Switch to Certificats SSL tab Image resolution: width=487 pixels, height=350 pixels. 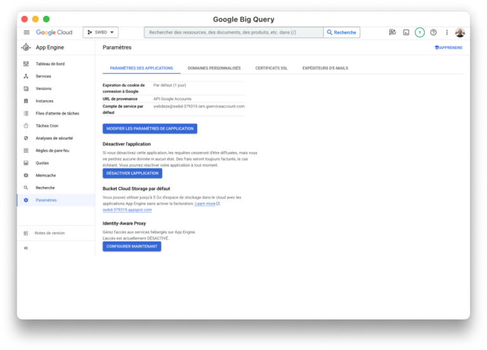[x=271, y=68]
